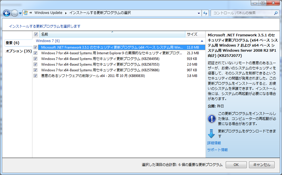Click the forward navigation arrow button
Image resolution: width=282 pixels, height=175 pixels.
click(x=14, y=13)
